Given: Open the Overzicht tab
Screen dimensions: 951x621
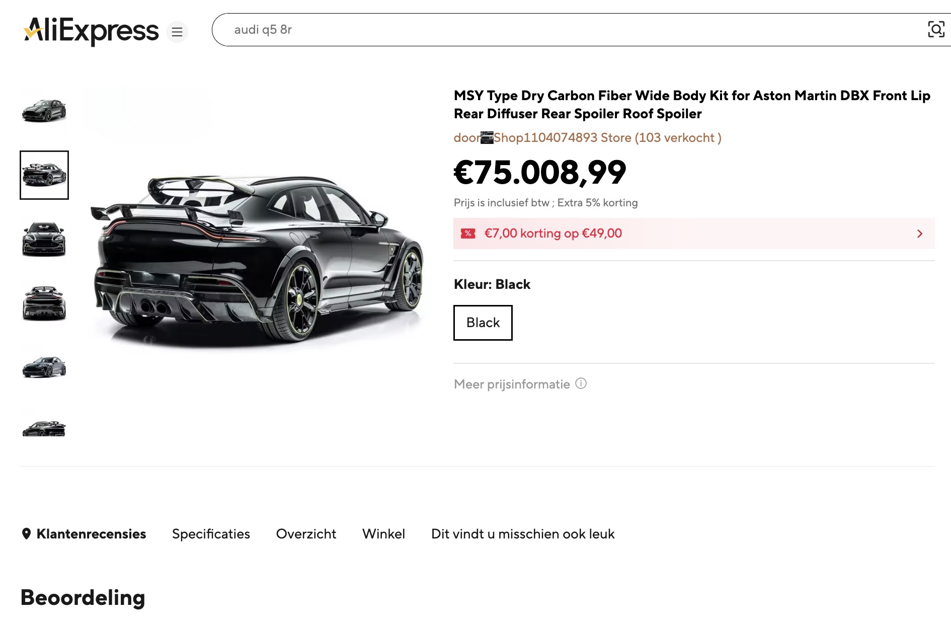Looking at the screenshot, I should tap(306, 534).
